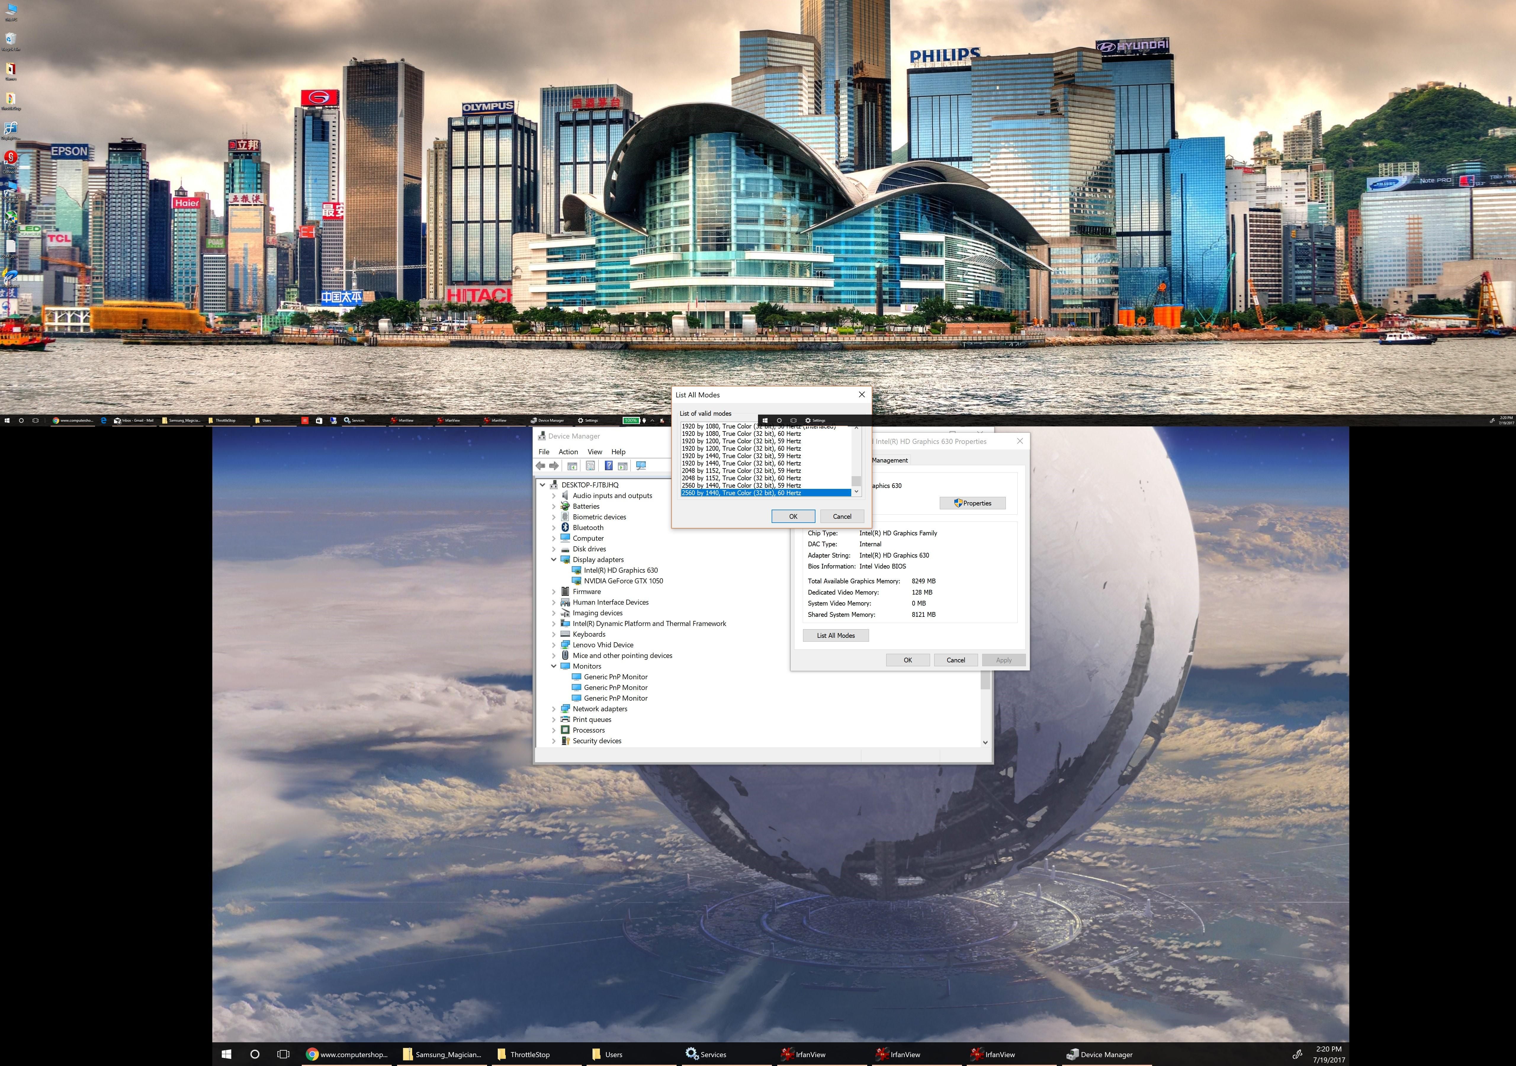This screenshot has width=1516, height=1066.
Task: Switch to the Management tab
Action: point(889,460)
